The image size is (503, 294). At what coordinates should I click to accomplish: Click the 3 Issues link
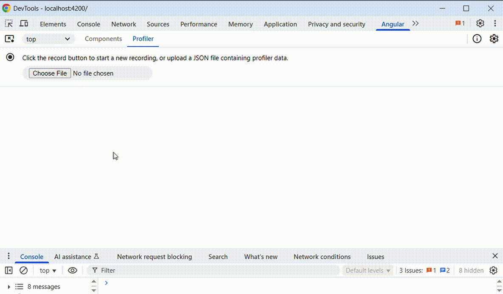click(424, 270)
